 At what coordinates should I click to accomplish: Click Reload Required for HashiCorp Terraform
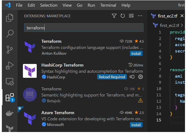pyautogui.click(x=112, y=77)
